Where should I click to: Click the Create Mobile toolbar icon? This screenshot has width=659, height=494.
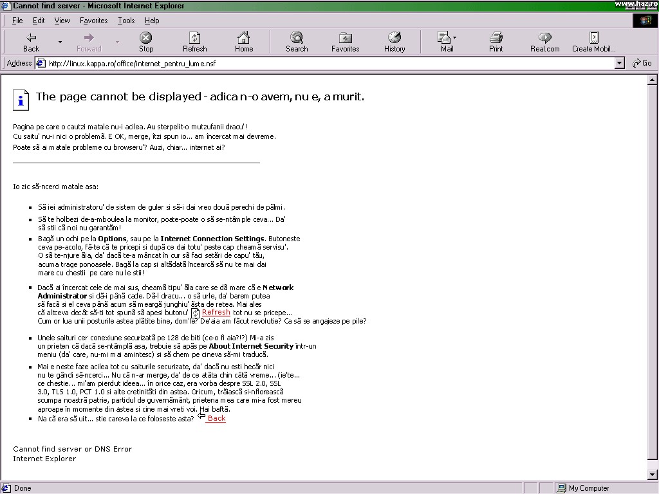593,42
